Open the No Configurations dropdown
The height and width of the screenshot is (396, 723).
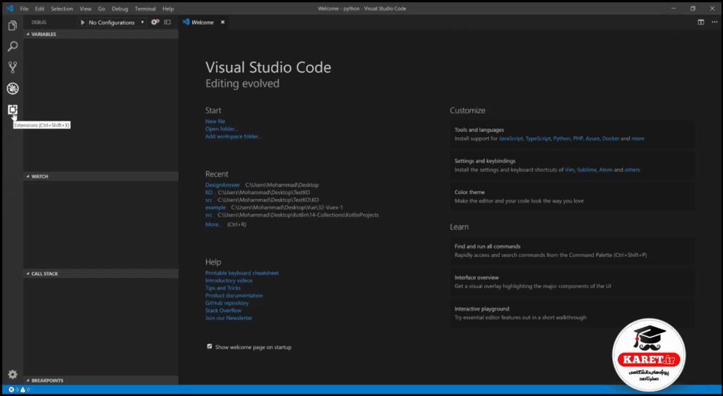[116, 22]
